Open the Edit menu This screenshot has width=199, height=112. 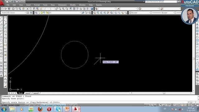[x=14, y=5]
